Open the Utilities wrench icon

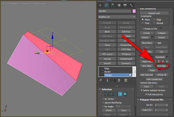pyautogui.click(x=131, y=5)
